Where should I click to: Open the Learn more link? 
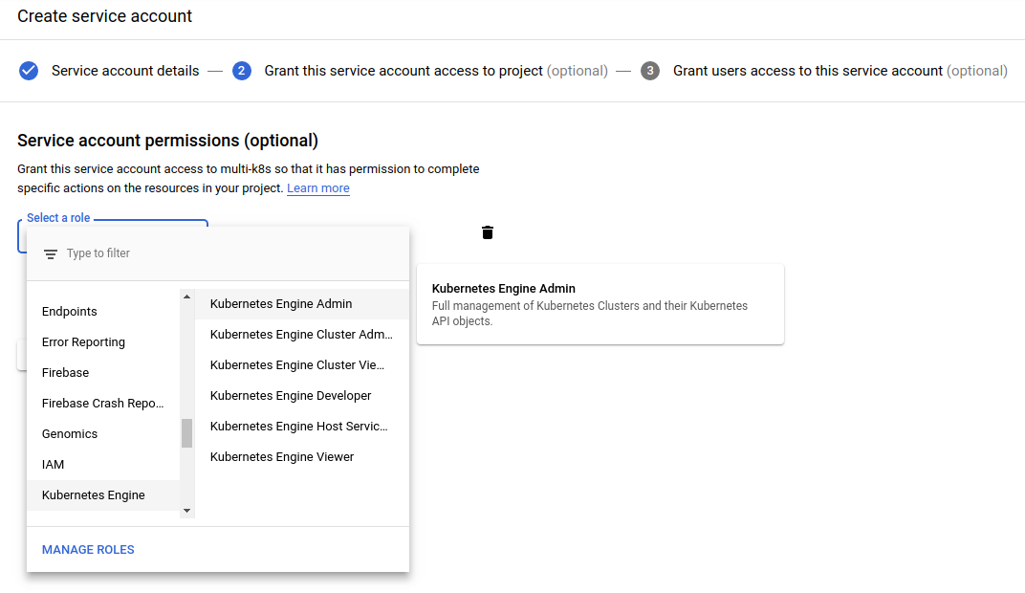click(x=318, y=188)
